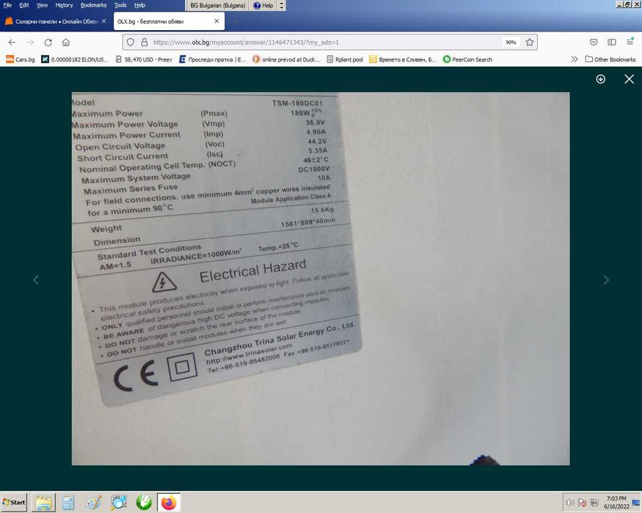This screenshot has width=642, height=513.
Task: Open the 58,470 USD Preev bookmark
Action: point(144,59)
